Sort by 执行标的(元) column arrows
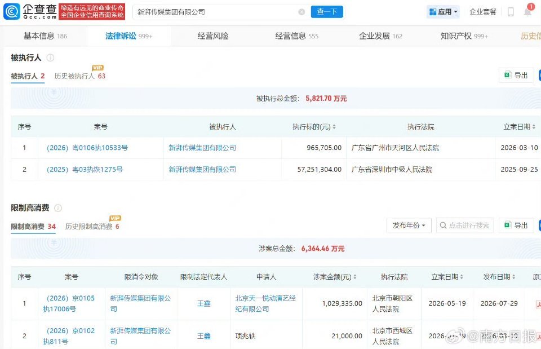 334,127
